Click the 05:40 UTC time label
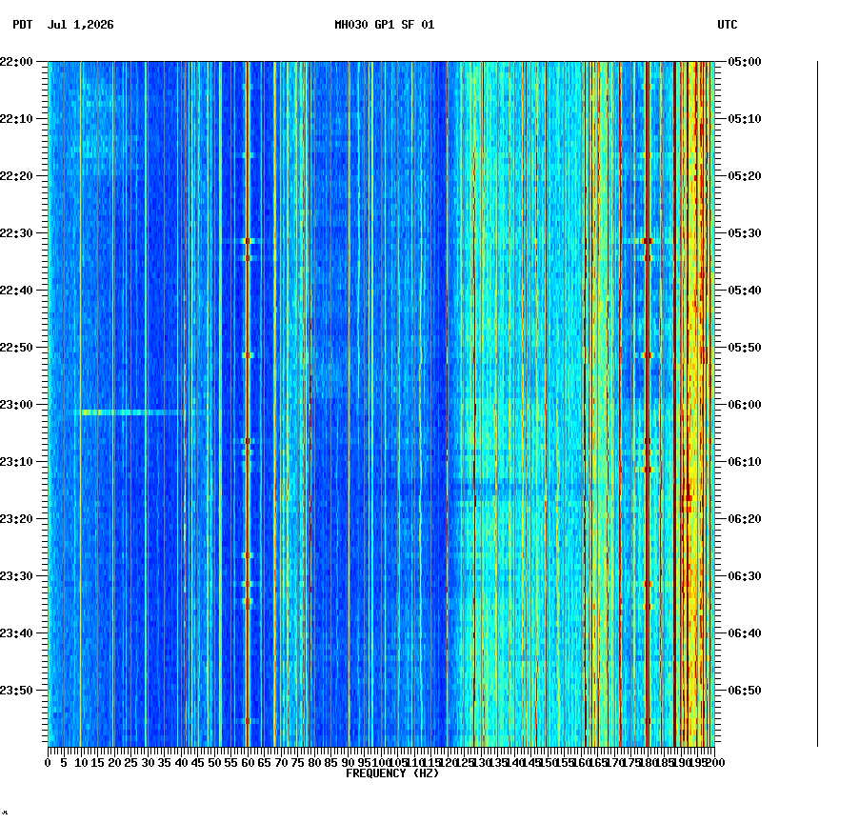The width and height of the screenshot is (859, 823). pos(745,291)
